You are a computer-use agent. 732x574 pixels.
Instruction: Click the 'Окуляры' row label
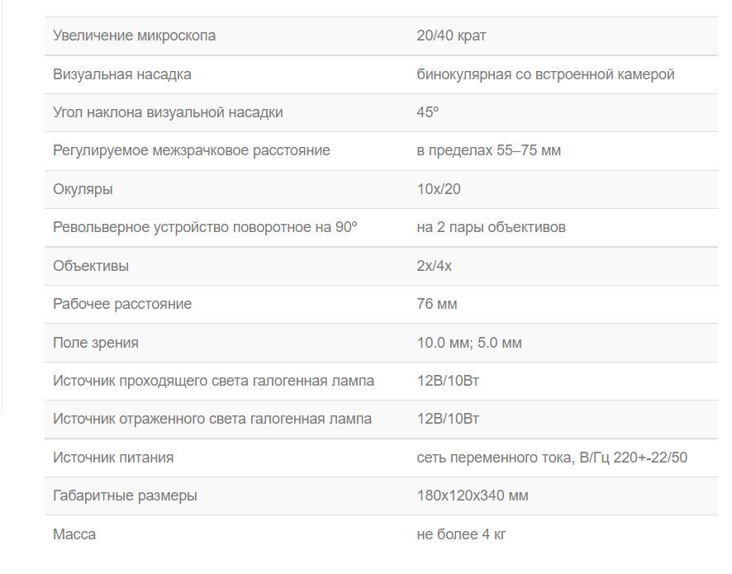[83, 189]
